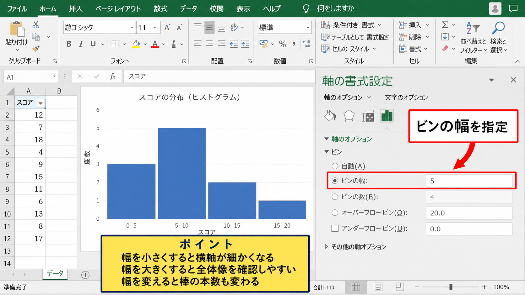
Task: Select the オーバーフロー ビン(O) radio button
Action: click(x=335, y=213)
